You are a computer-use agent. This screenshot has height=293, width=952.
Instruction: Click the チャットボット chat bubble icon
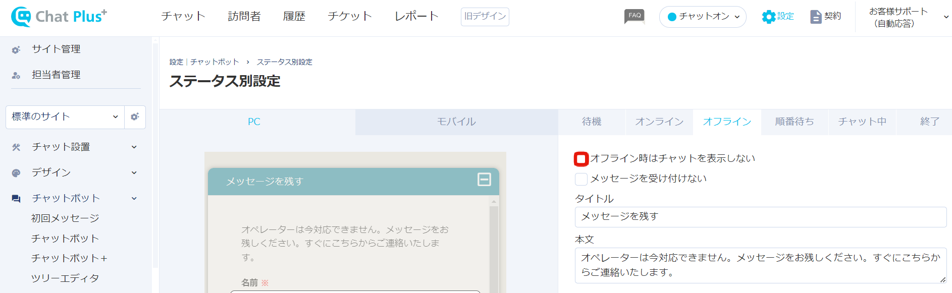tap(16, 199)
